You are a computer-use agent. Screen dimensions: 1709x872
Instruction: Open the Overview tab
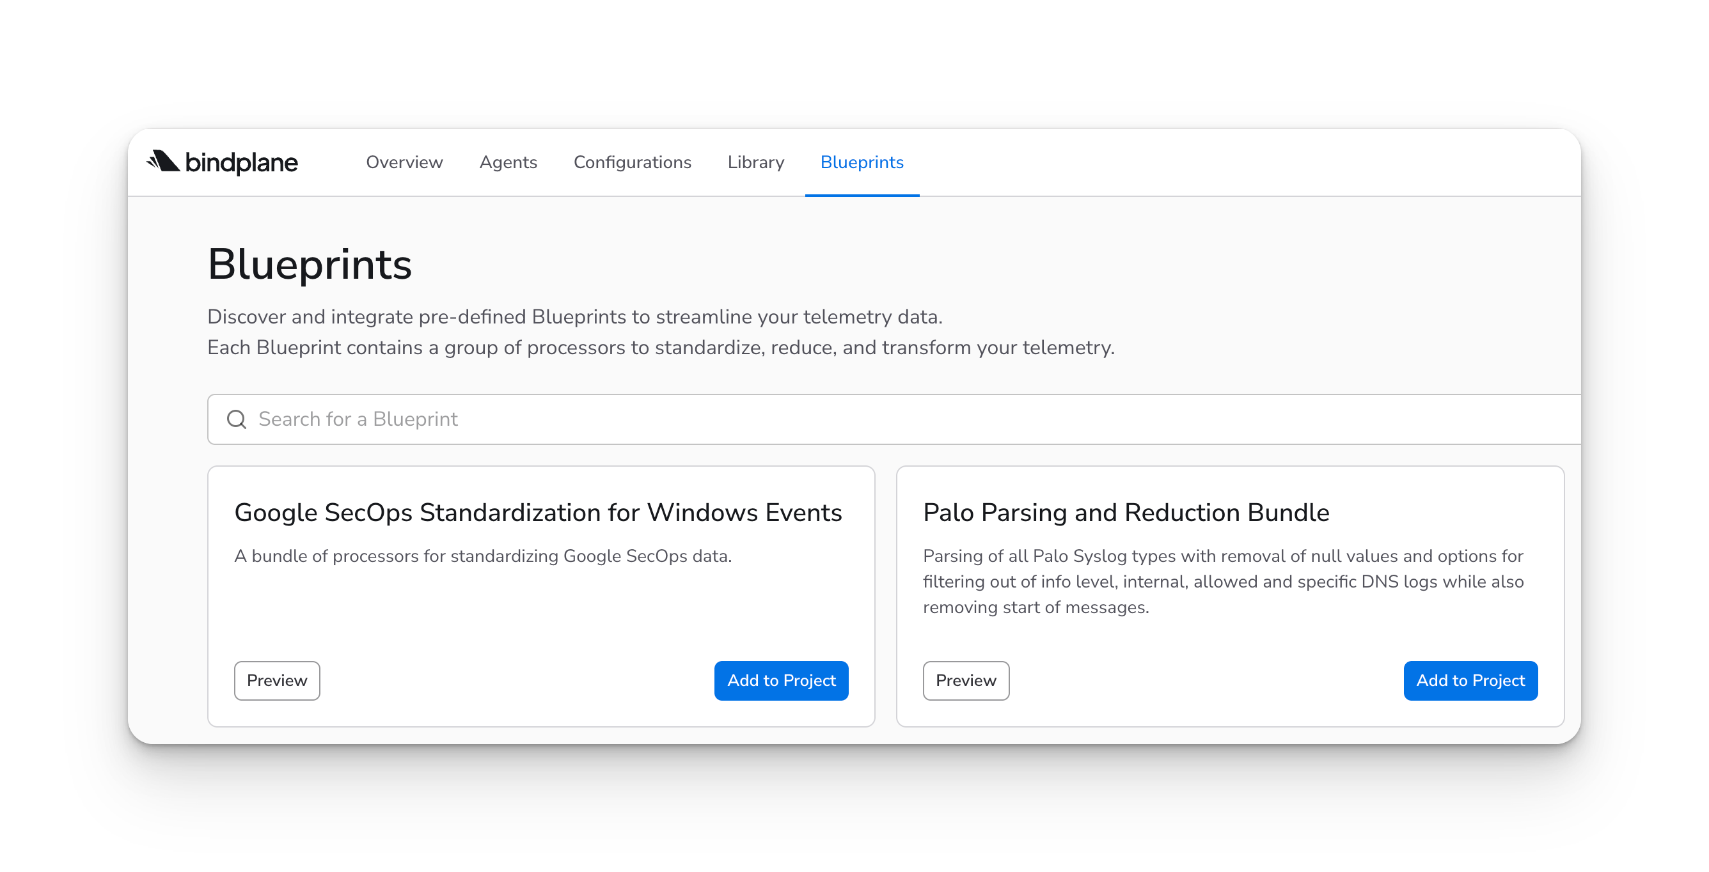(404, 162)
